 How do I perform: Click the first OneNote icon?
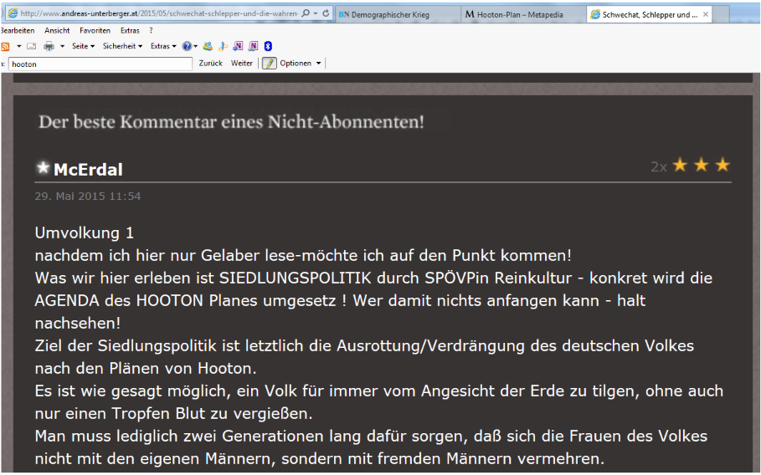pos(239,46)
